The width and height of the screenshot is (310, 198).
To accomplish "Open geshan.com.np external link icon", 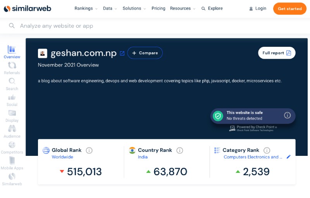I will [122, 53].
